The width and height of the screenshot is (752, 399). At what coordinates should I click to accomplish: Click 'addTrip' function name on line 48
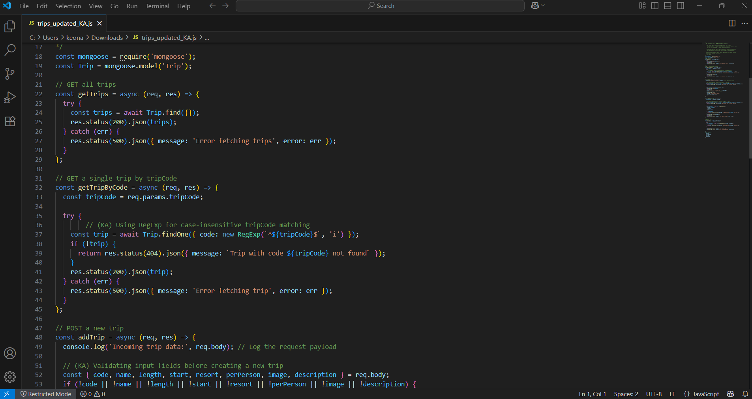[x=91, y=337]
